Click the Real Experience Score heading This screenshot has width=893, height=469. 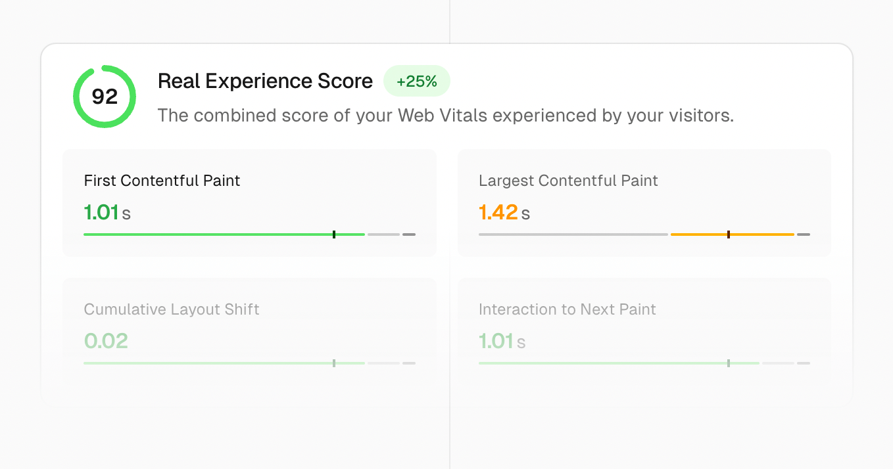tap(265, 81)
